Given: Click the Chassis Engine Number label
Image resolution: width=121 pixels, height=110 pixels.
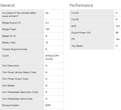Looking at the screenshot, I should click(x=15, y=49).
